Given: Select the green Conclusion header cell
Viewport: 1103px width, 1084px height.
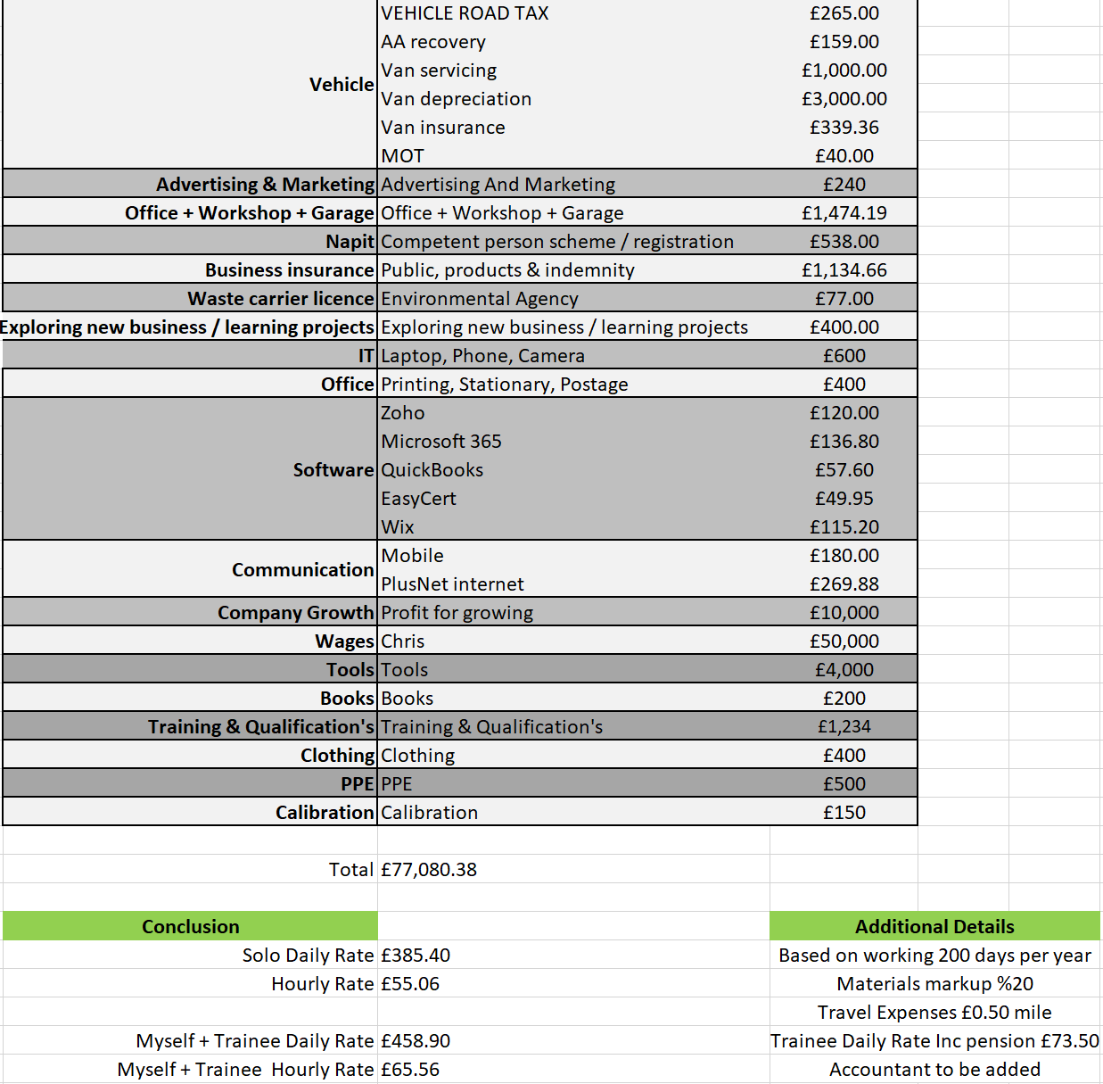Looking at the screenshot, I should 190,926.
